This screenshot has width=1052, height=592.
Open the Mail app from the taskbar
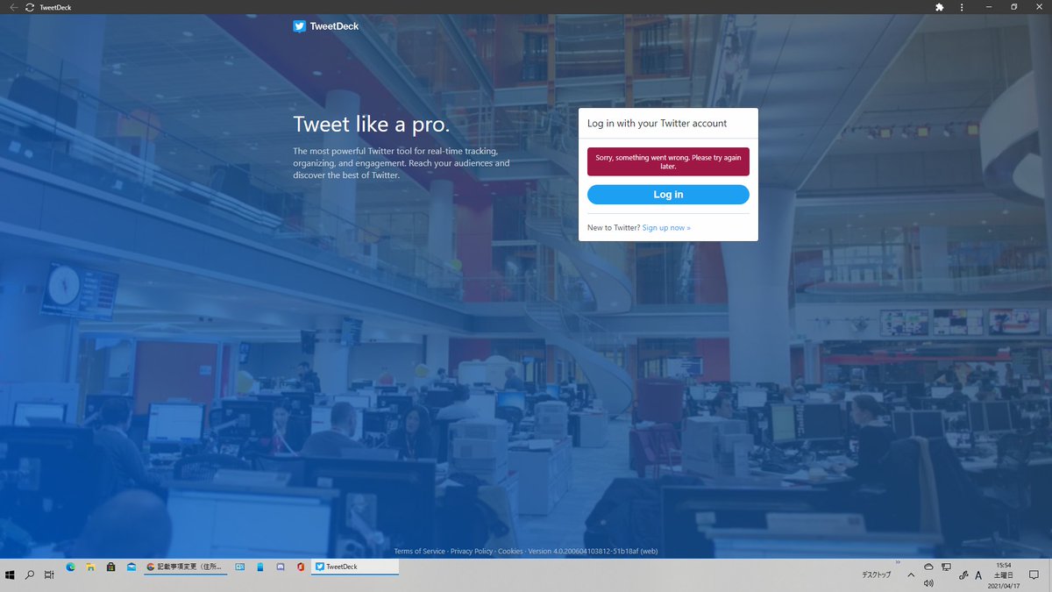tap(131, 567)
